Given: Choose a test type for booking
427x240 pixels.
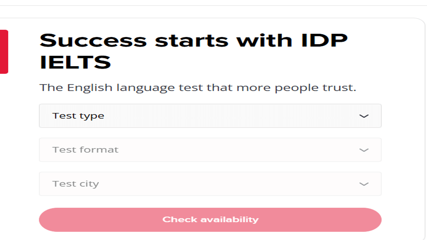Looking at the screenshot, I should (210, 116).
